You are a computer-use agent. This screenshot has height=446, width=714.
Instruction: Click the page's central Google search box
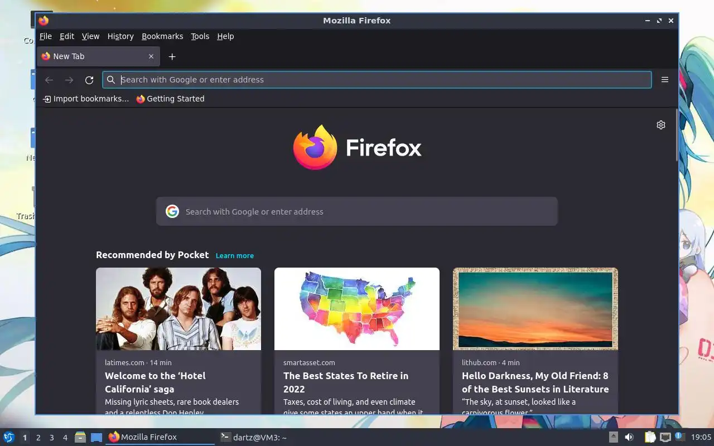357,211
